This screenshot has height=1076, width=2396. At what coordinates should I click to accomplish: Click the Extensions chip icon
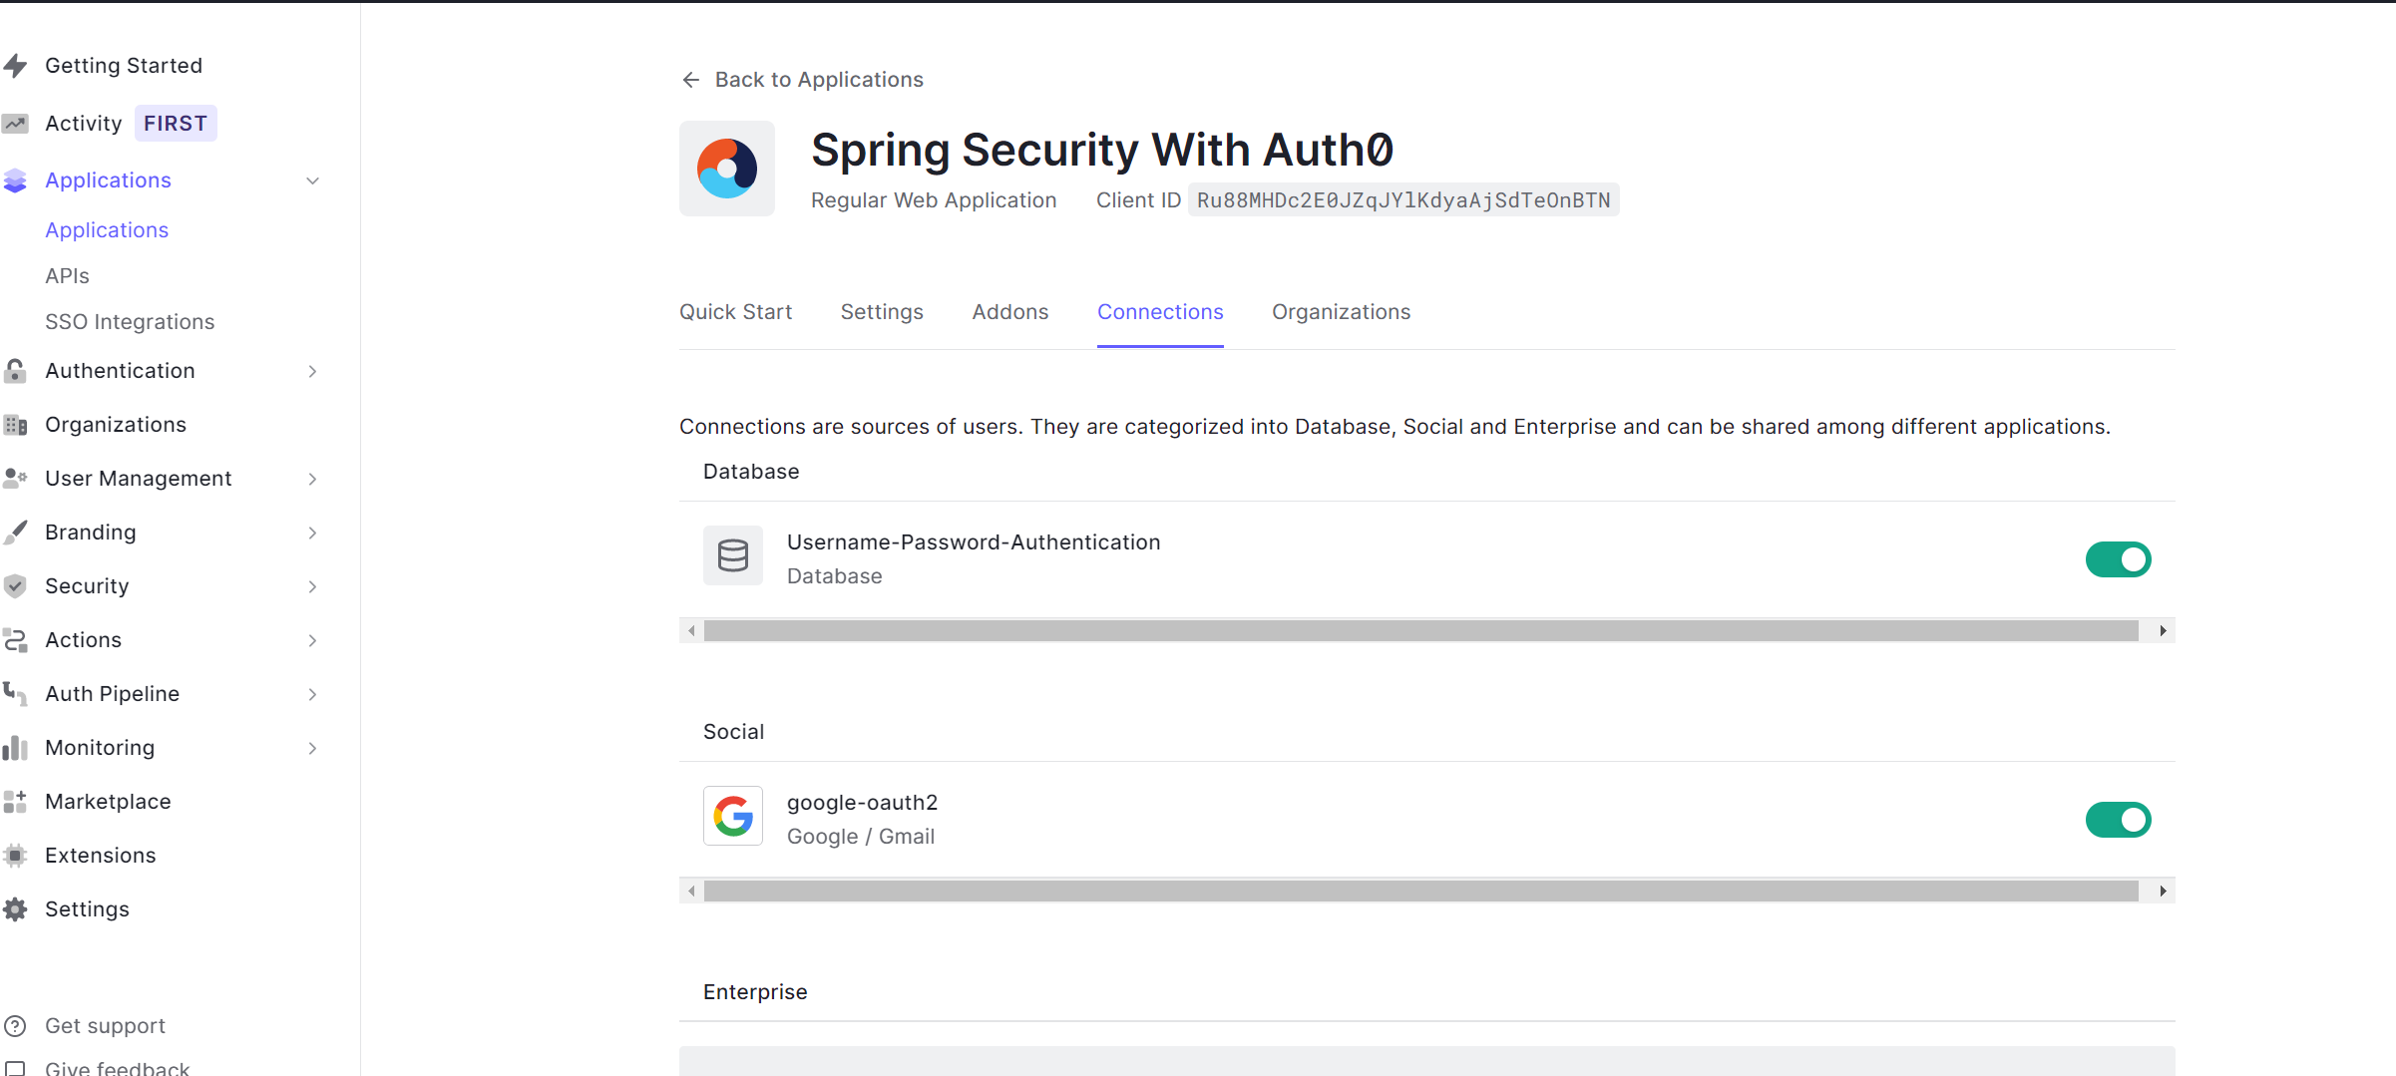[15, 856]
